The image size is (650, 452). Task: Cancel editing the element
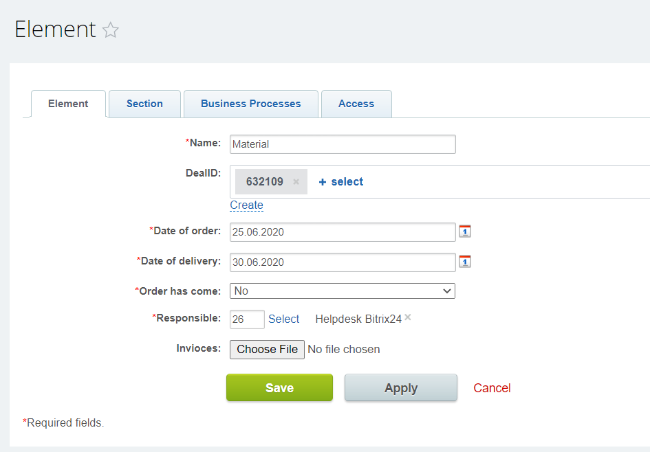tap(492, 388)
